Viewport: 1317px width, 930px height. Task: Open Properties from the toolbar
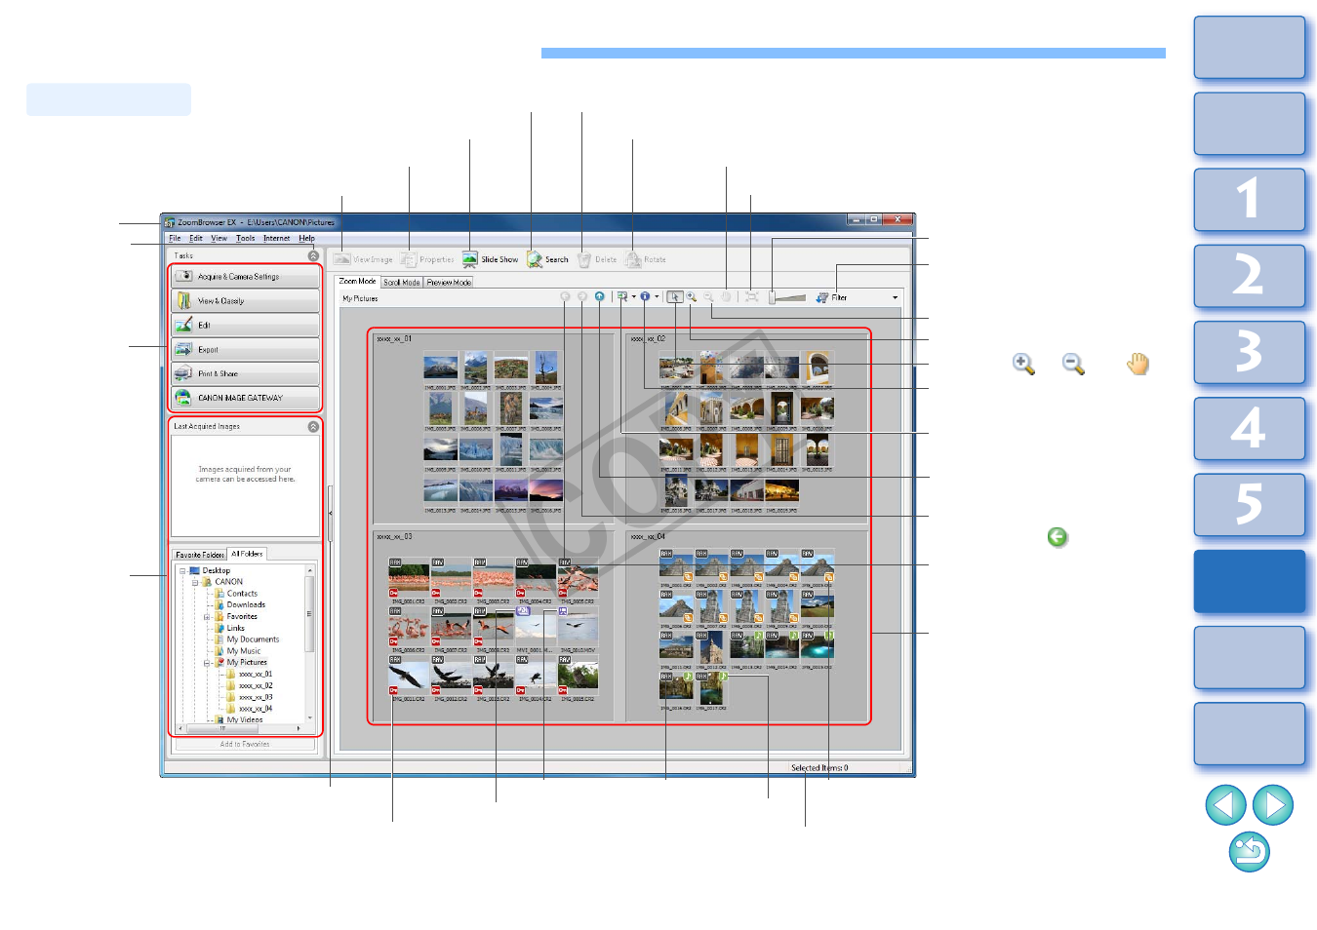coord(427,259)
